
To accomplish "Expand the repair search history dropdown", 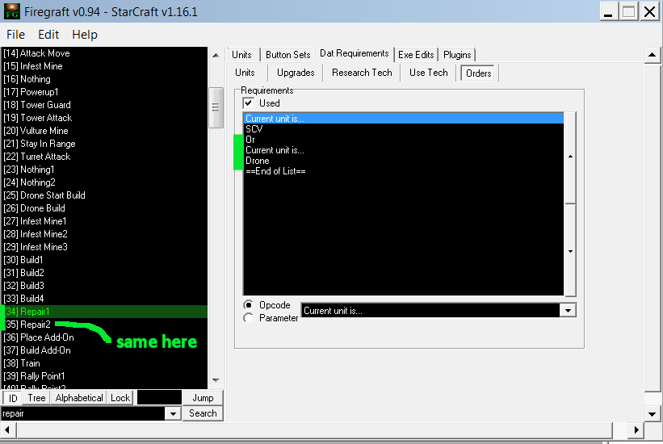I will pyautogui.click(x=173, y=413).
